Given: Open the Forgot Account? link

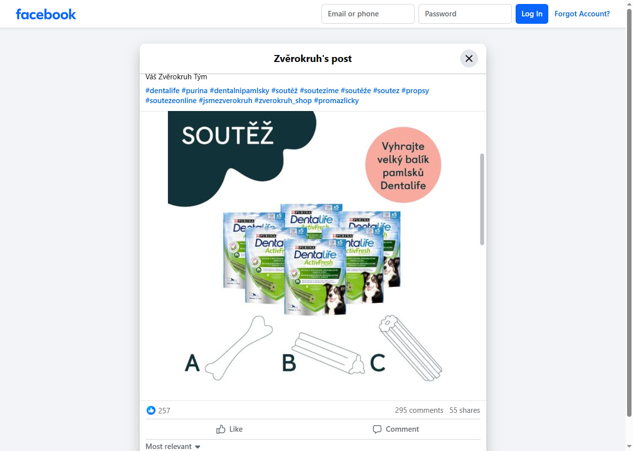Looking at the screenshot, I should (x=582, y=14).
